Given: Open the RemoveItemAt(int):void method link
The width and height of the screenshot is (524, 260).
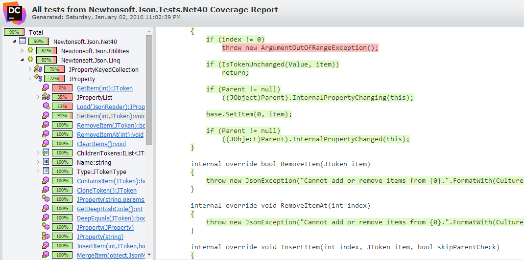Looking at the screenshot, I should pos(110,134).
